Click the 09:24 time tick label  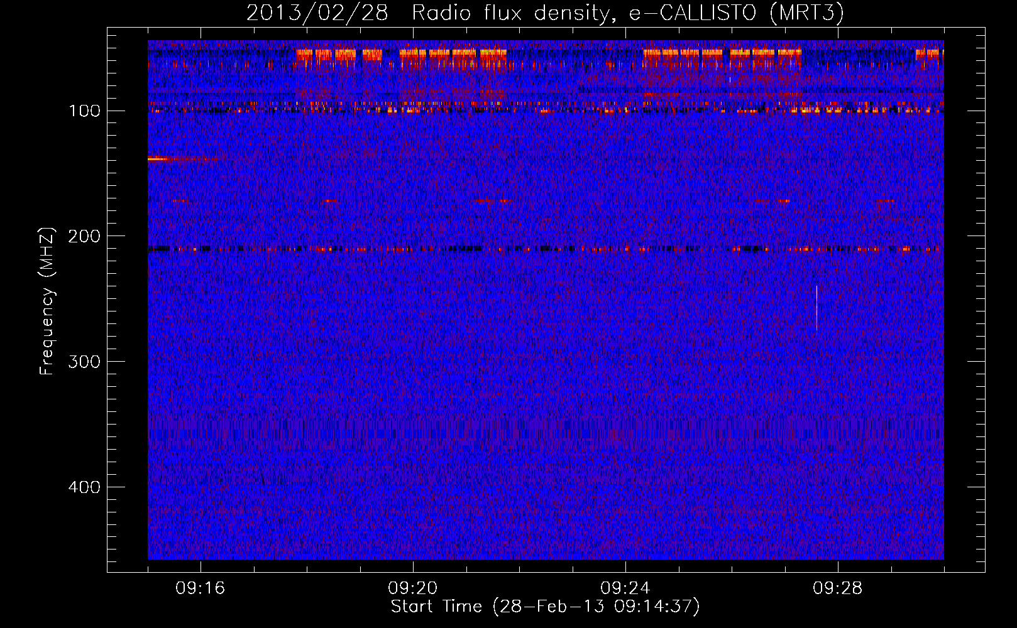click(x=625, y=588)
